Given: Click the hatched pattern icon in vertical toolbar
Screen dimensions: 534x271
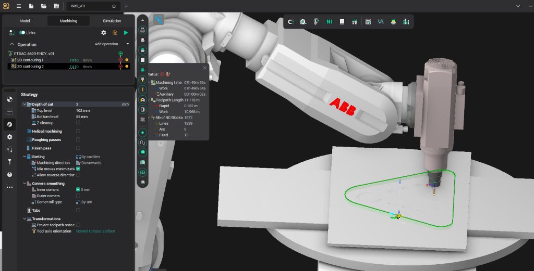Looking at the screenshot, I should point(143,120).
